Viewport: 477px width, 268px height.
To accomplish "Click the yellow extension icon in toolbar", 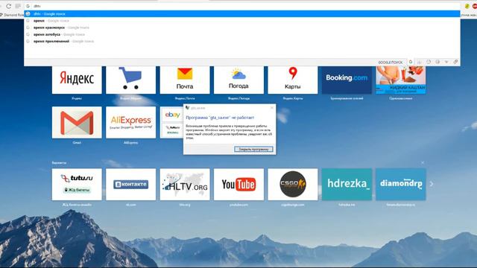I will 467,6.
